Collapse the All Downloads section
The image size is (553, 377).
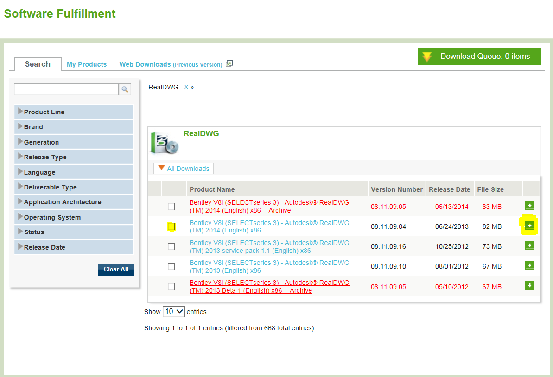click(x=184, y=169)
